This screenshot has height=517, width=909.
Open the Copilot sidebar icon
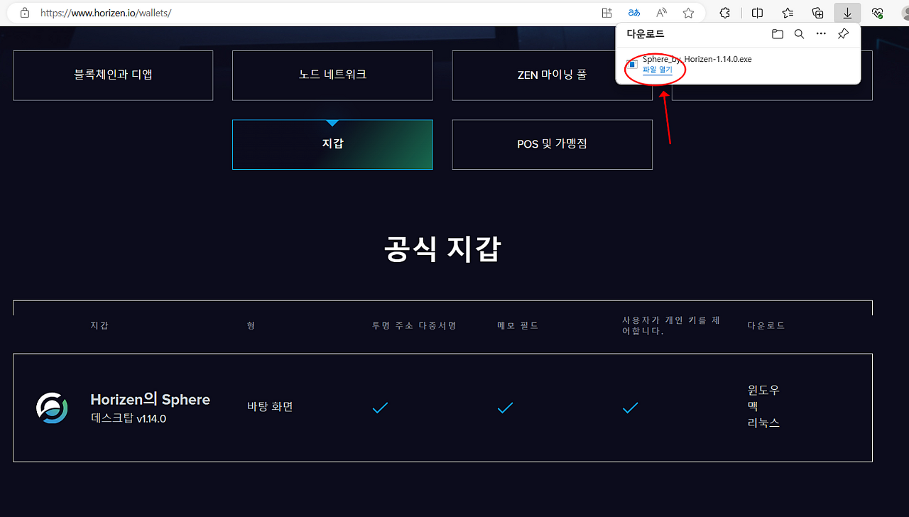724,12
